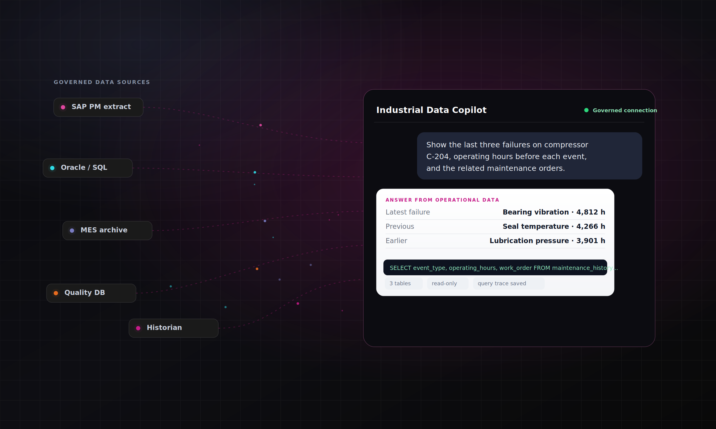This screenshot has height=429, width=716.
Task: Click the query trace saved tag
Action: pos(509,283)
